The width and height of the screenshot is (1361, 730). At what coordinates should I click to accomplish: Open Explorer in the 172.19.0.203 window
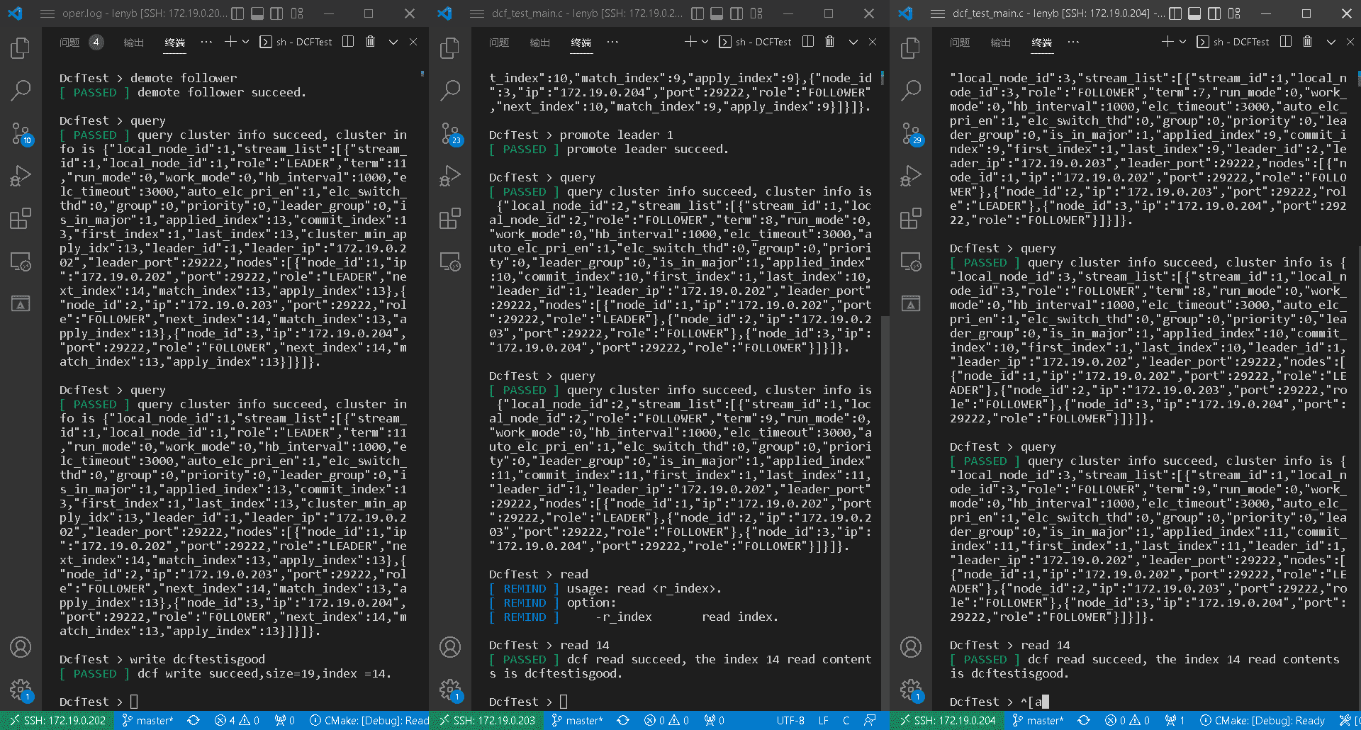450,48
